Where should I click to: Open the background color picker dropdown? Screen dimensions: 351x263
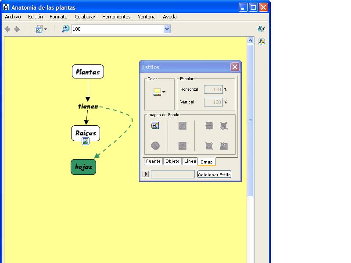click(x=160, y=92)
